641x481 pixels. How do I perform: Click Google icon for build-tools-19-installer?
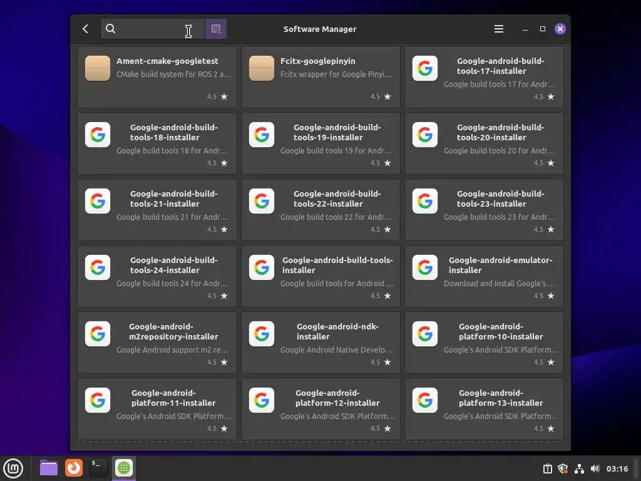pos(262,135)
